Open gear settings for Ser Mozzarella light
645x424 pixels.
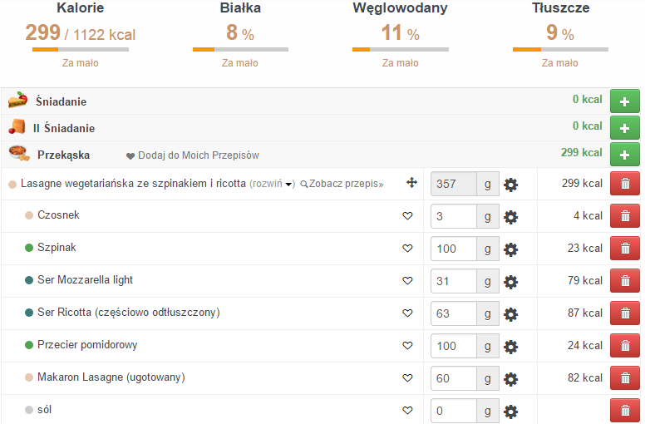(510, 281)
